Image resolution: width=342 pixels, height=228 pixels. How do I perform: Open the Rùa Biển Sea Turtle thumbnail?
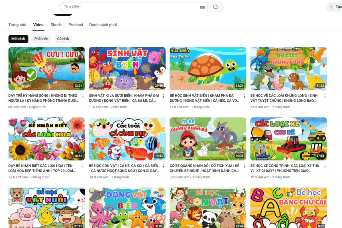tap(208, 69)
